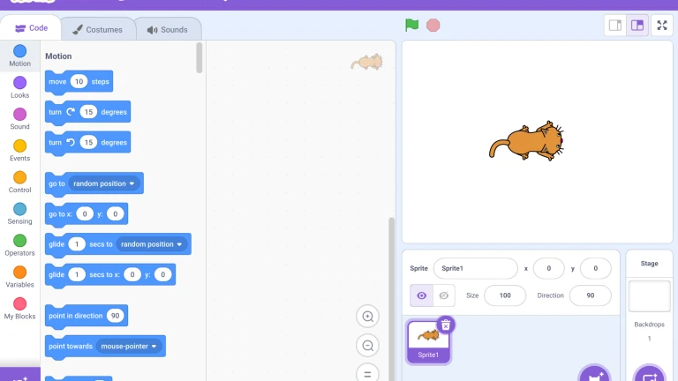Click the 'point in direction' block label
This screenshot has width=678, height=381.
tap(76, 316)
